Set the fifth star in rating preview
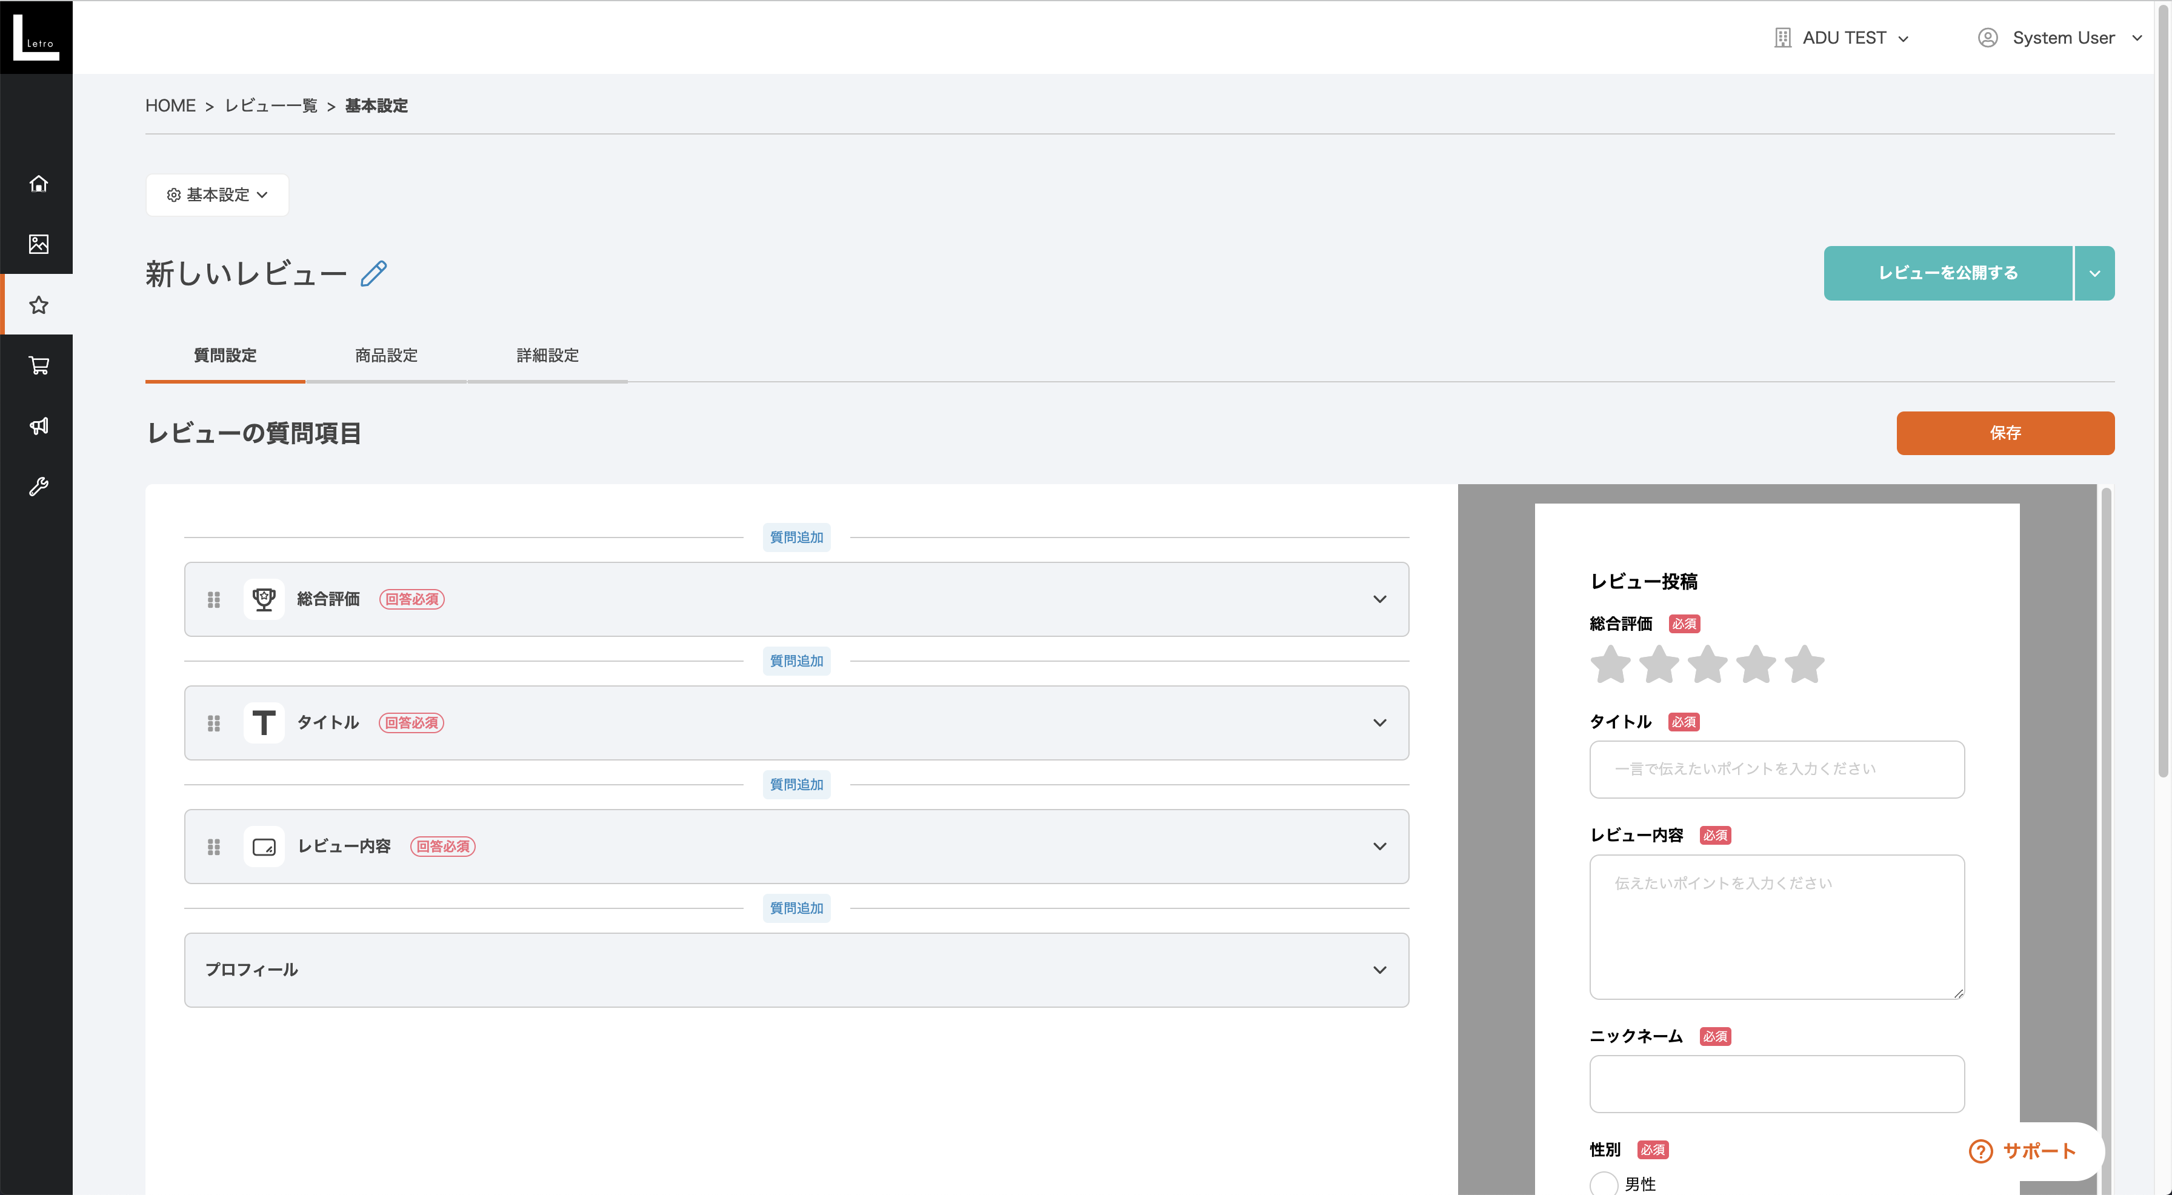2172x1195 pixels. [1804, 665]
